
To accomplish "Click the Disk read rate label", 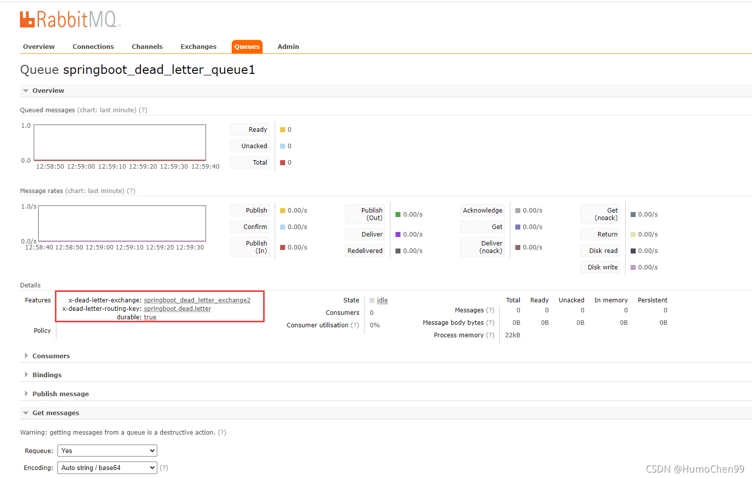I will point(600,250).
